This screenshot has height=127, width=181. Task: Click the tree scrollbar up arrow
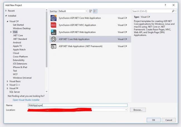(47, 10)
